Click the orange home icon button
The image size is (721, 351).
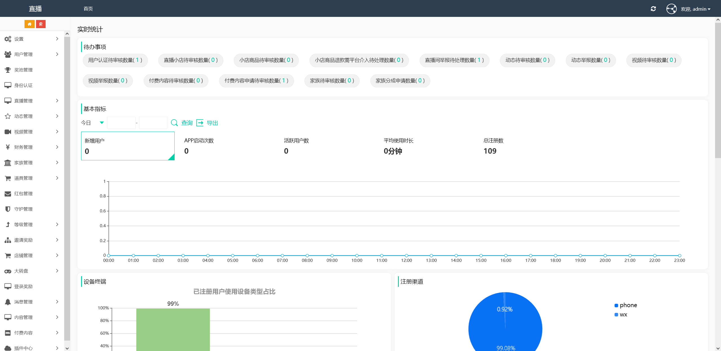point(29,24)
